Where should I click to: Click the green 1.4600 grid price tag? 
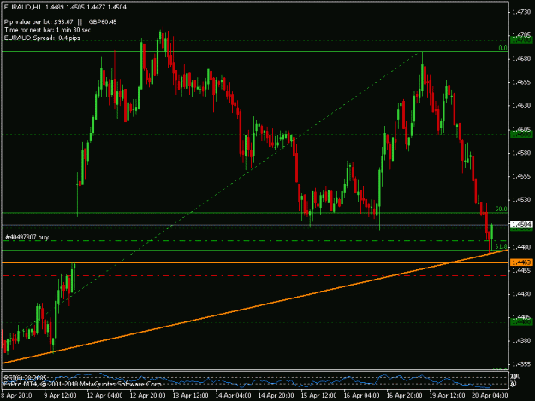(x=521, y=134)
